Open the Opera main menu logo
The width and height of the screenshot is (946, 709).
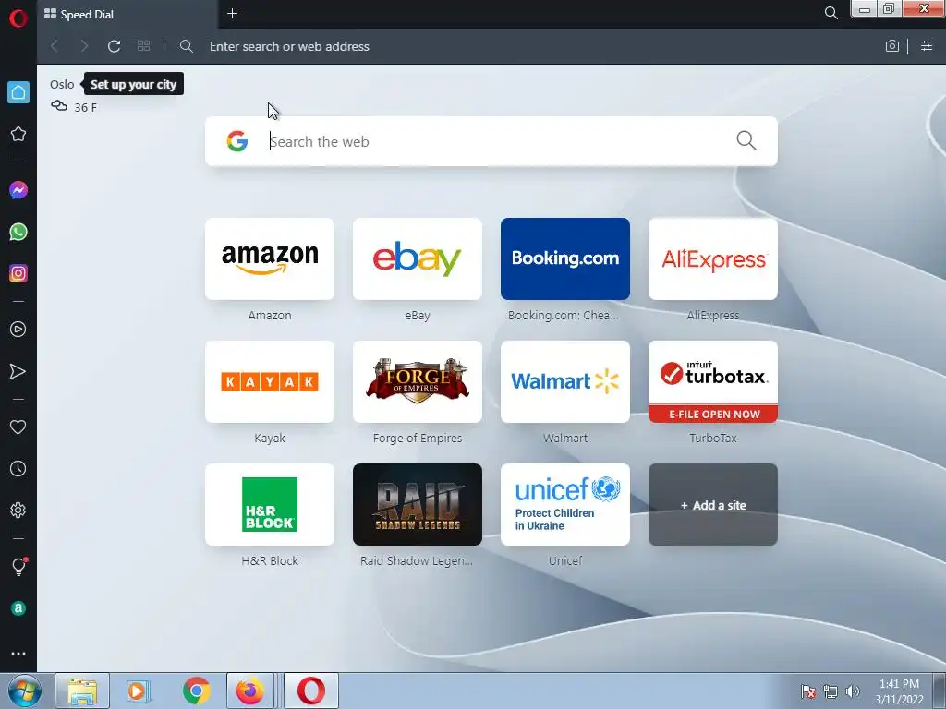(18, 18)
